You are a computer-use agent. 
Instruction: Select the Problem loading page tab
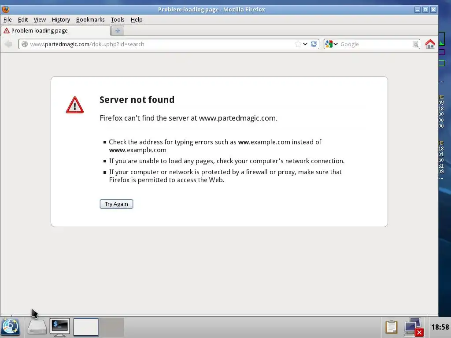click(x=55, y=30)
